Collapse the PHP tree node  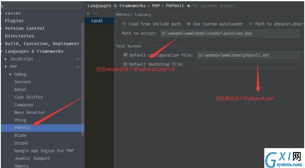coord(6,67)
